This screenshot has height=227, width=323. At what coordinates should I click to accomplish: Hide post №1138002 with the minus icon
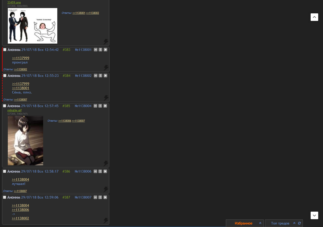[x=96, y=76]
